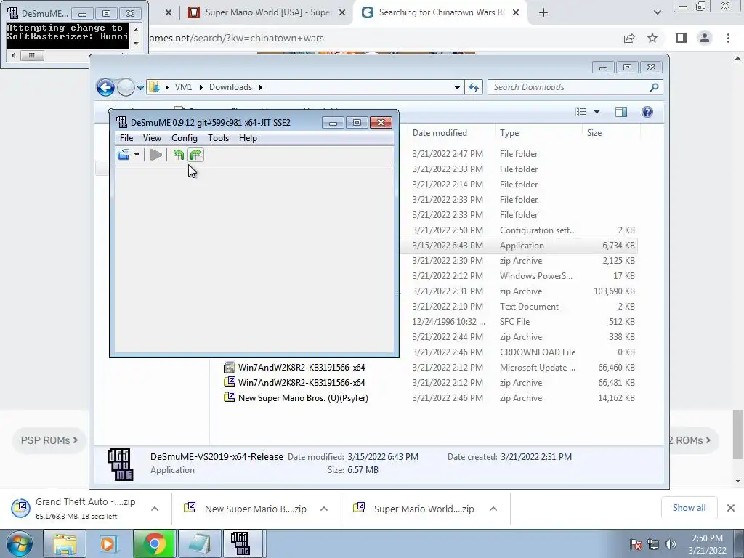Viewport: 744px width, 558px height.
Task: Click PSP ROMs link on web page
Action: point(49,440)
